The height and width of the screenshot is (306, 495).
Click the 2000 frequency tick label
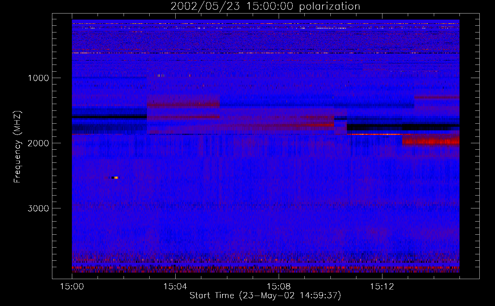point(39,143)
